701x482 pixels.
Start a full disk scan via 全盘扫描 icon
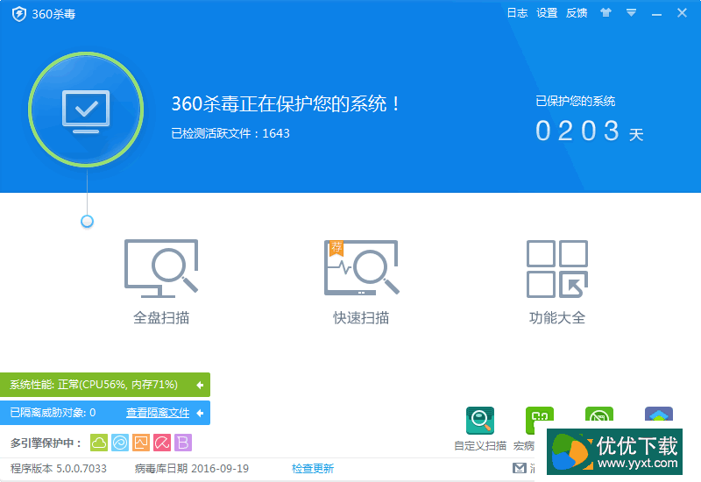click(161, 268)
